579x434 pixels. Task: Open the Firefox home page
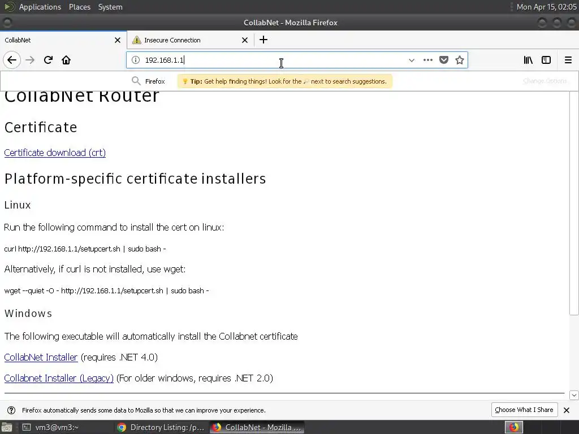66,60
